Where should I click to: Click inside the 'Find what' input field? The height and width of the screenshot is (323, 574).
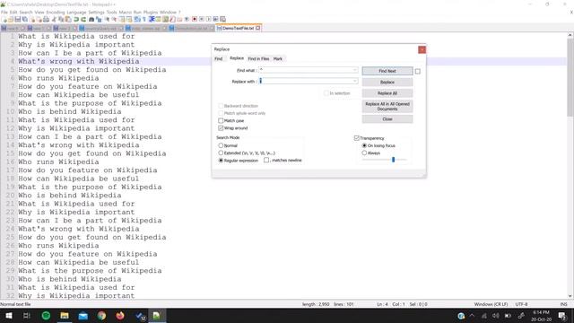[309, 70]
